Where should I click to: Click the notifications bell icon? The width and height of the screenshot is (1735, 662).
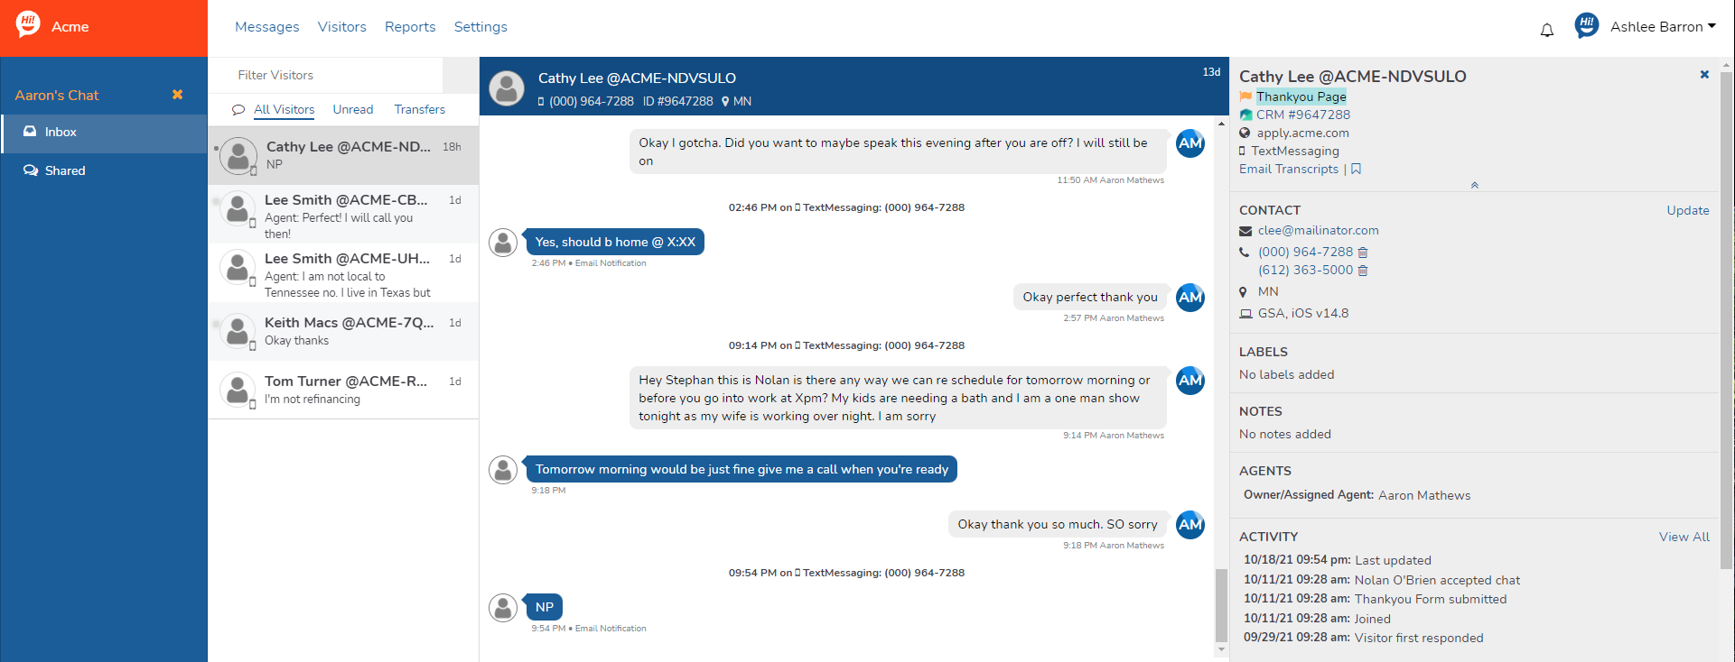[x=1547, y=30]
